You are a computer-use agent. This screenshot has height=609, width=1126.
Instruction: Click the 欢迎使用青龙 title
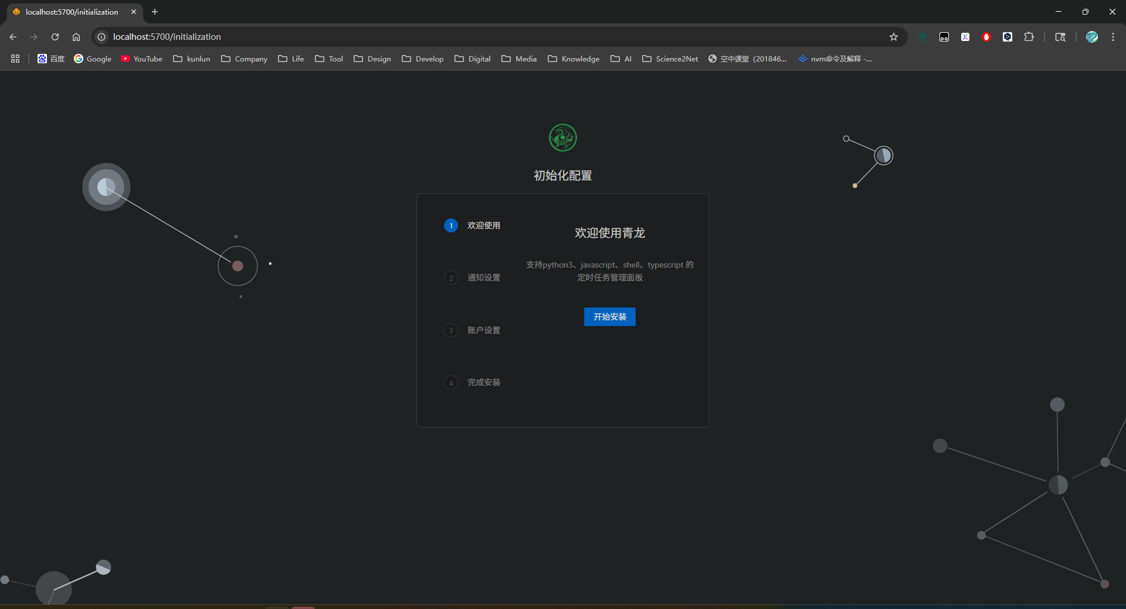coord(610,233)
